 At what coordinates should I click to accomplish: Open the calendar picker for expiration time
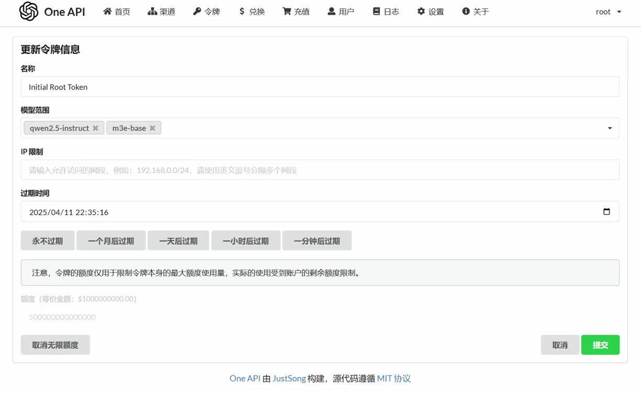[x=606, y=212]
